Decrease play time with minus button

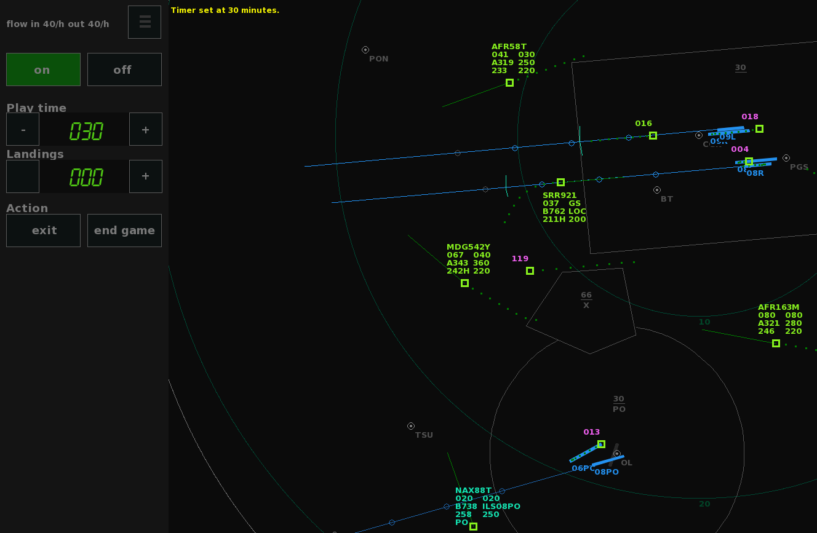coord(23,129)
